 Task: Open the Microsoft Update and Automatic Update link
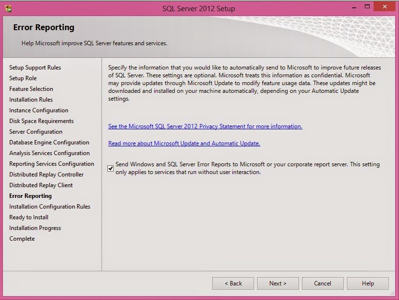click(x=184, y=143)
